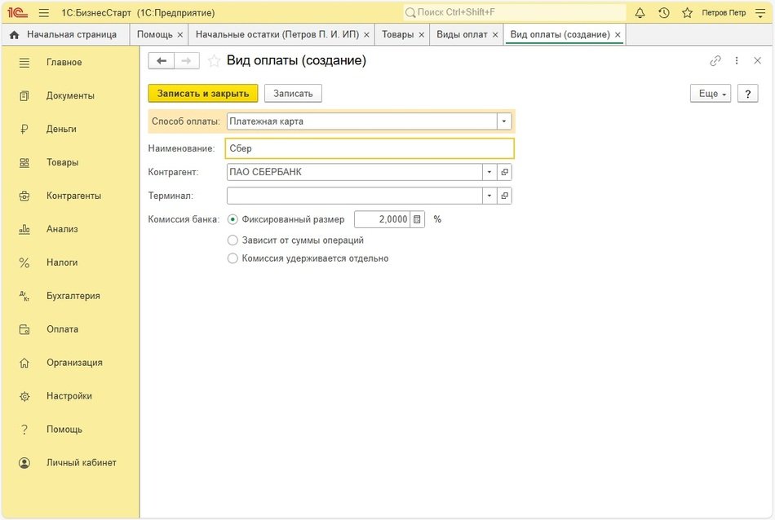Screen dimensions: 775x520
Task: Open the Терминал record details icon
Action: point(505,196)
